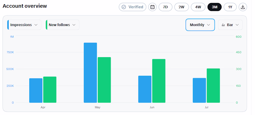Choose the 3M time range
The width and height of the screenshot is (255, 115).
point(214,7)
